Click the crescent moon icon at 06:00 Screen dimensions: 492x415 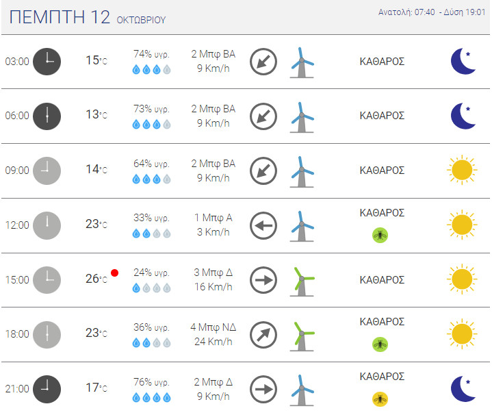point(463,116)
